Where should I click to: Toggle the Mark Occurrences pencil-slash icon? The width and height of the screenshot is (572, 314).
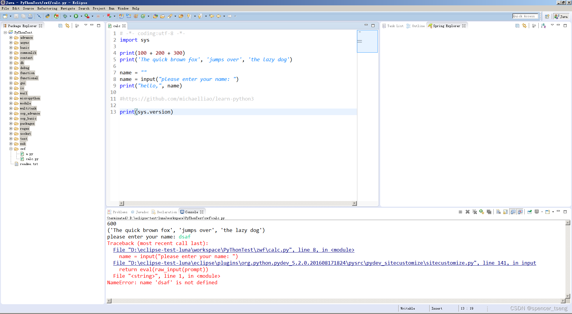(x=39, y=16)
